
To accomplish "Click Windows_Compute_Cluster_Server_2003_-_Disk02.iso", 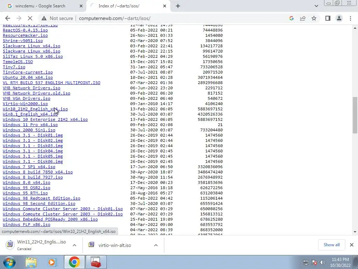I will (x=63, y=214).
